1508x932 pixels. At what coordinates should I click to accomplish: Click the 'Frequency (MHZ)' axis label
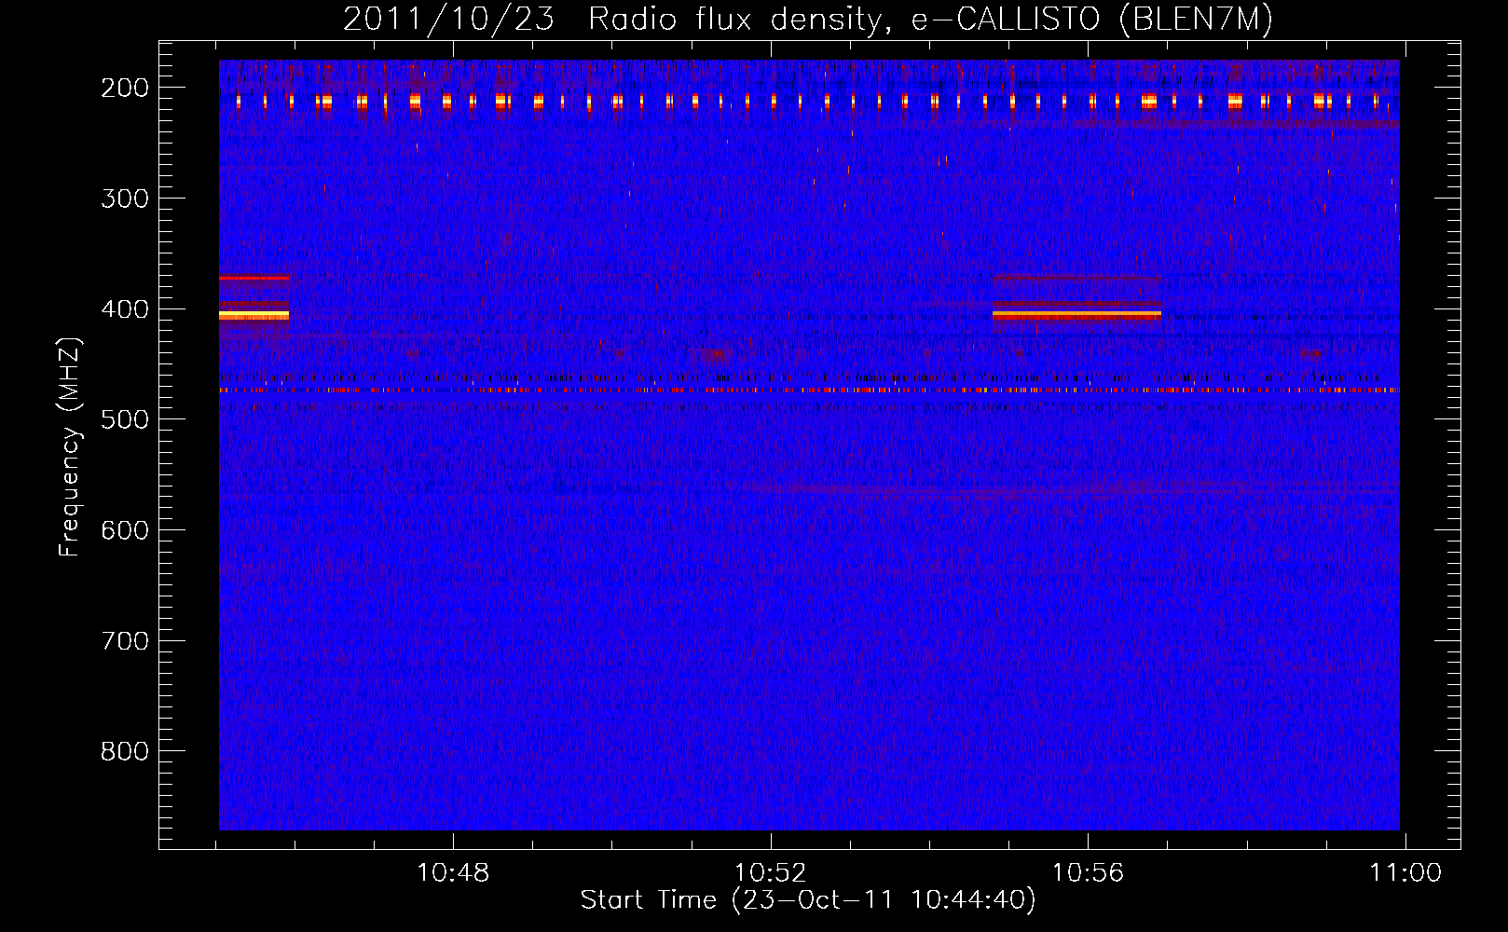[x=71, y=447]
